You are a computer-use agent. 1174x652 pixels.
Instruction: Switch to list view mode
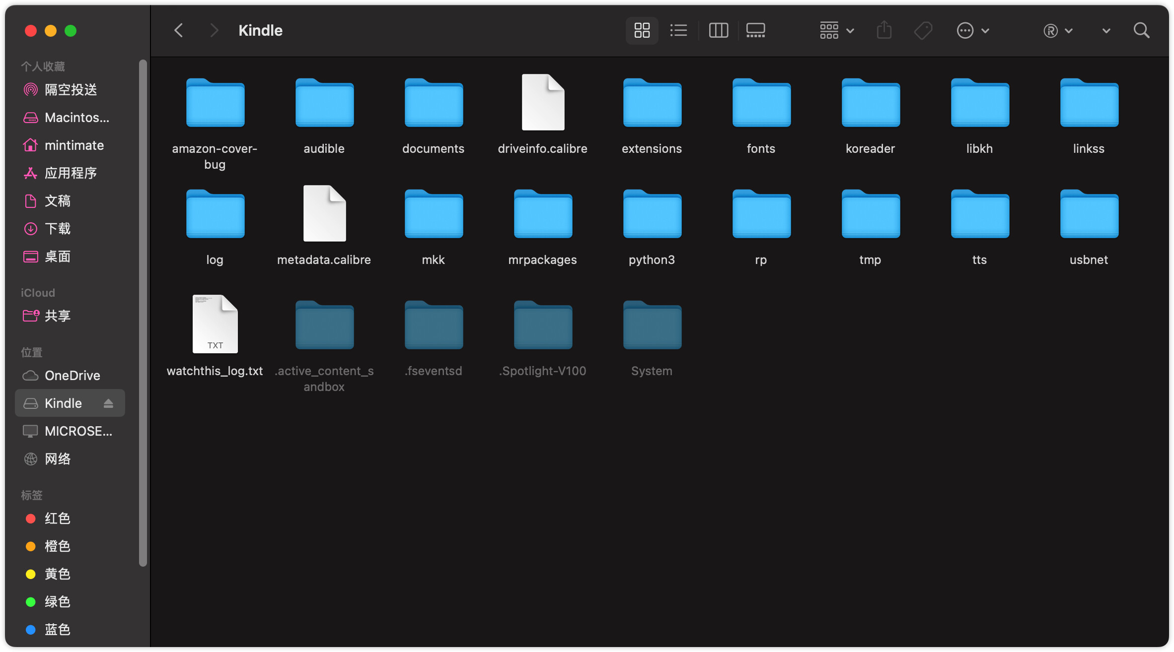[678, 31]
